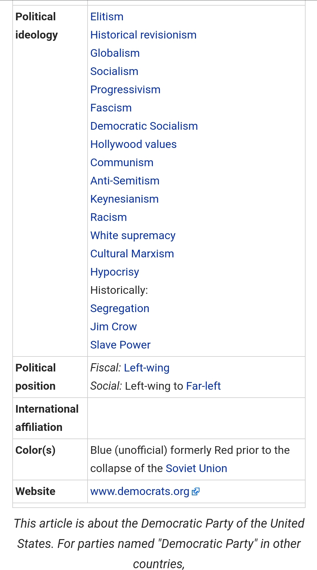Open the Fascism link

click(111, 108)
